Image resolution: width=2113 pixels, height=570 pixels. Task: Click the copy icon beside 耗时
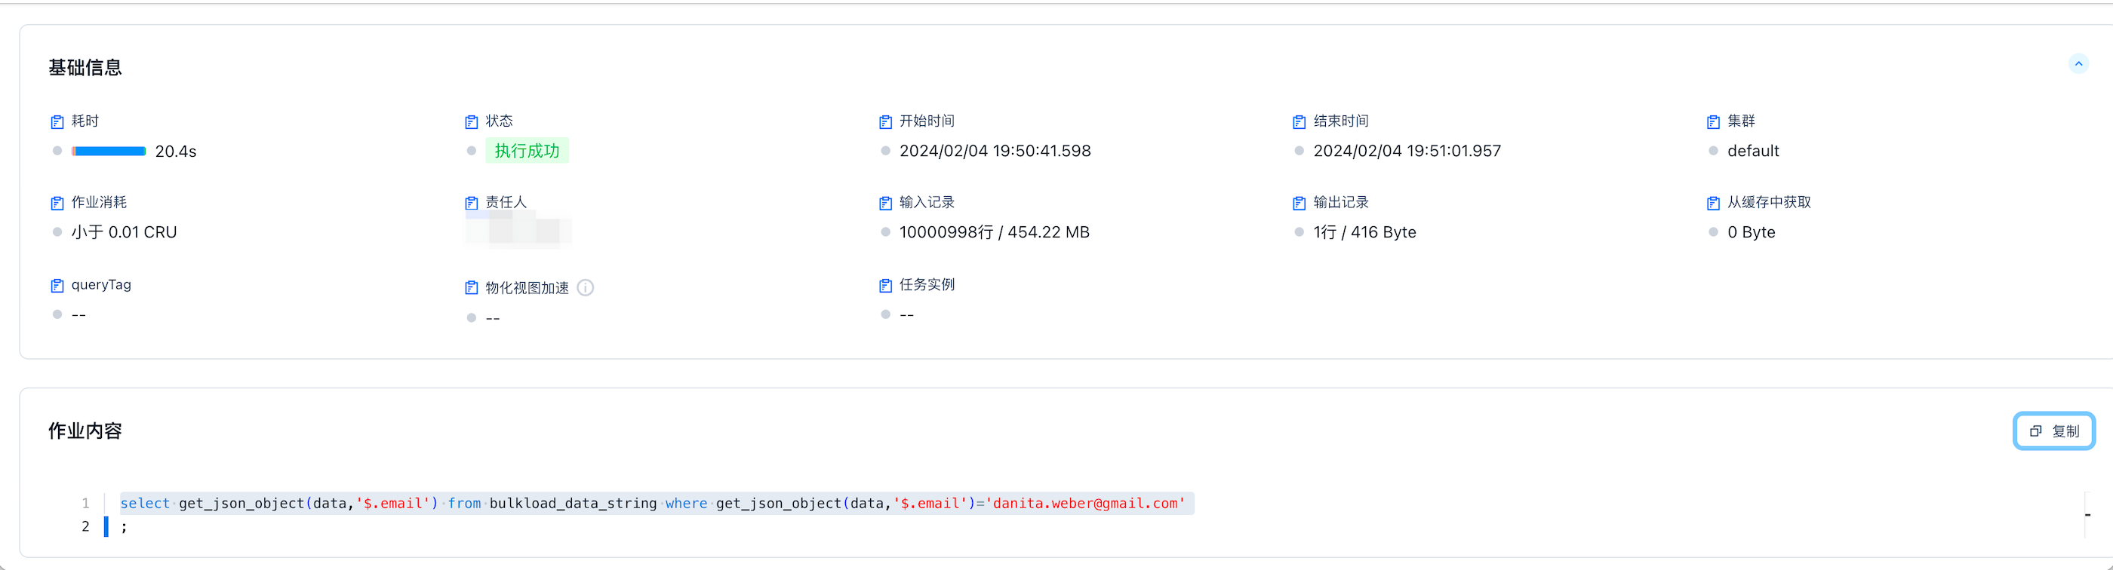(x=57, y=122)
